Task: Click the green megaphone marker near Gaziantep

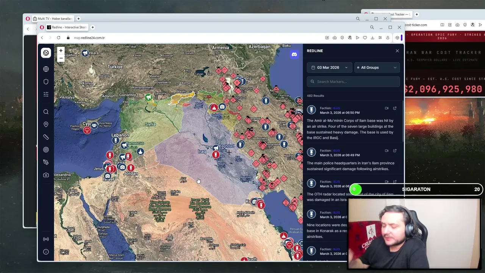Action: coord(149,97)
